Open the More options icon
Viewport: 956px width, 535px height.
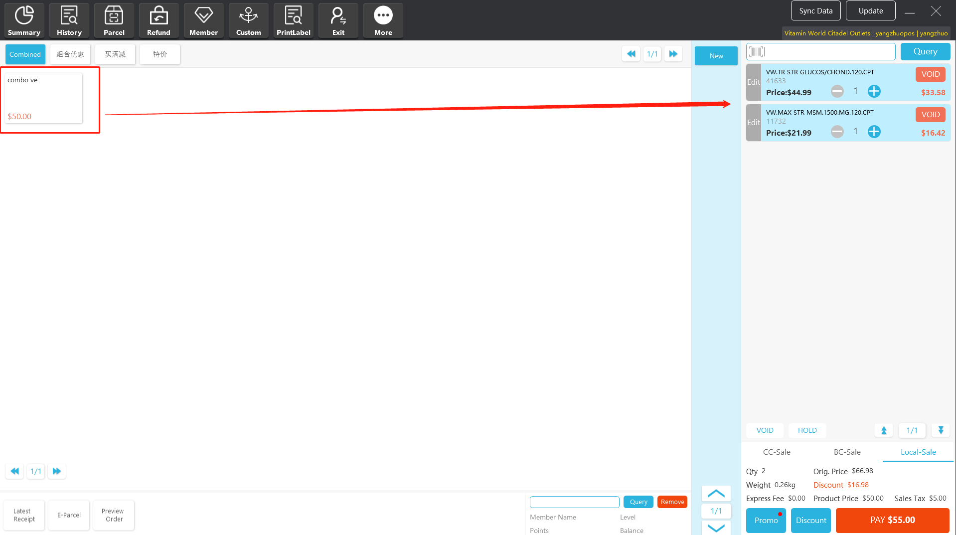pos(383,20)
